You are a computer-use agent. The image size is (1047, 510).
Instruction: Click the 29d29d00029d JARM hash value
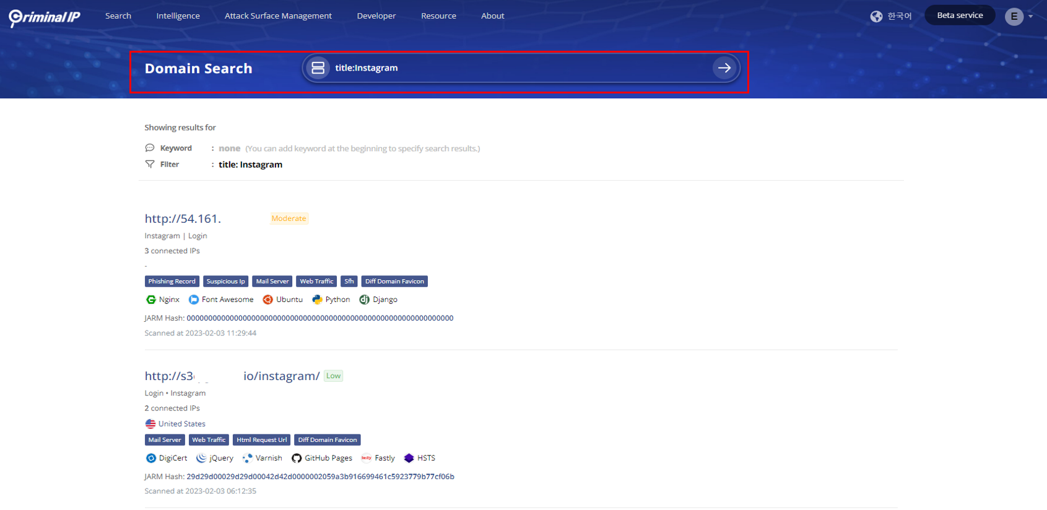pyautogui.click(x=320, y=477)
